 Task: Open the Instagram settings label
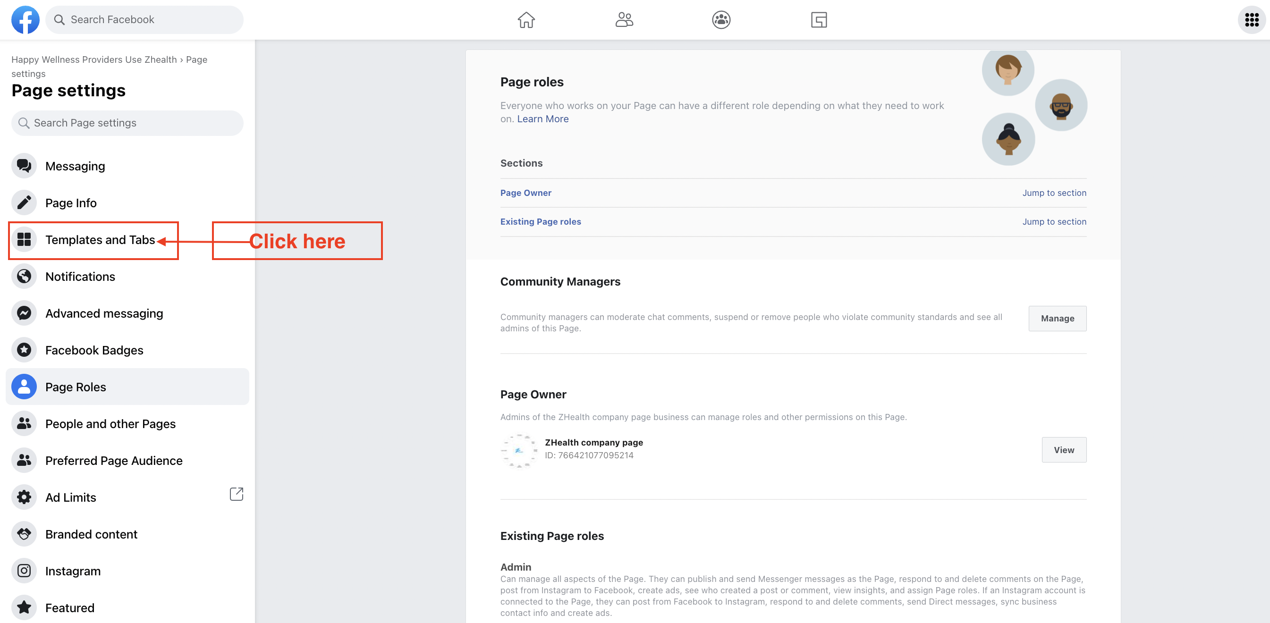73,571
